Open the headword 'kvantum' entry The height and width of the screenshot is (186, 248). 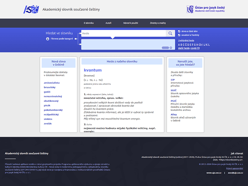click(93, 70)
